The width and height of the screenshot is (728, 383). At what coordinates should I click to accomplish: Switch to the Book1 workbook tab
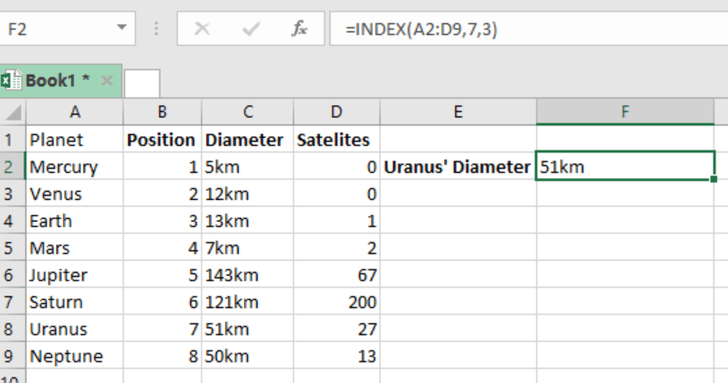(58, 80)
